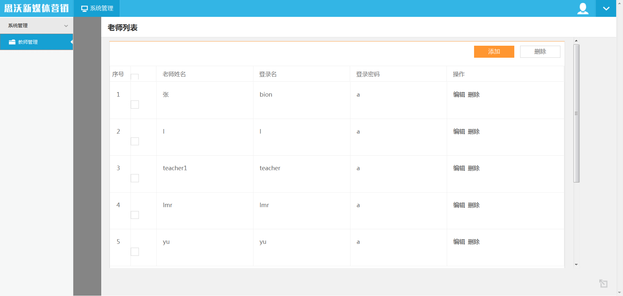Click 删除 link in the lmr row
This screenshot has height=296, width=623.
(474, 205)
